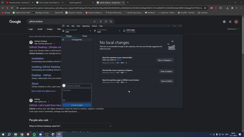The width and height of the screenshot is (244, 137).
Task: Open the SafeSearch dropdown
Action: pos(233,29)
